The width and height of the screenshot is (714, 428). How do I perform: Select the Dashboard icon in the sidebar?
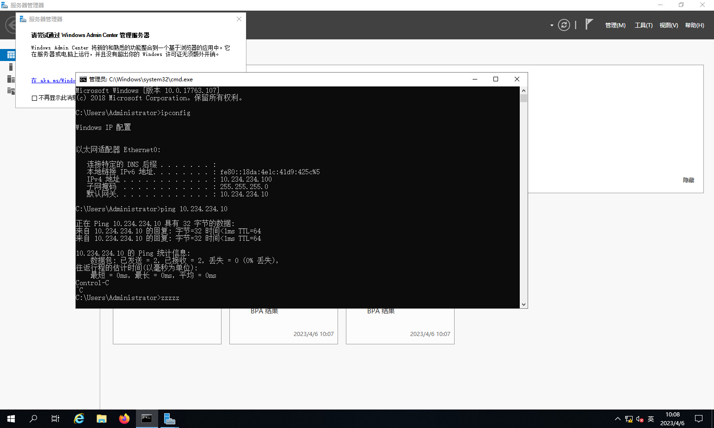pos(11,55)
